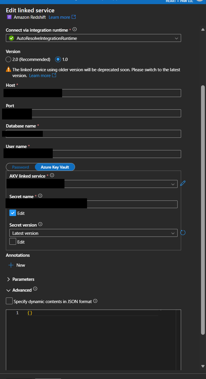Open Learn more link for Amazon Redshift
The image size is (206, 379).
59,17
